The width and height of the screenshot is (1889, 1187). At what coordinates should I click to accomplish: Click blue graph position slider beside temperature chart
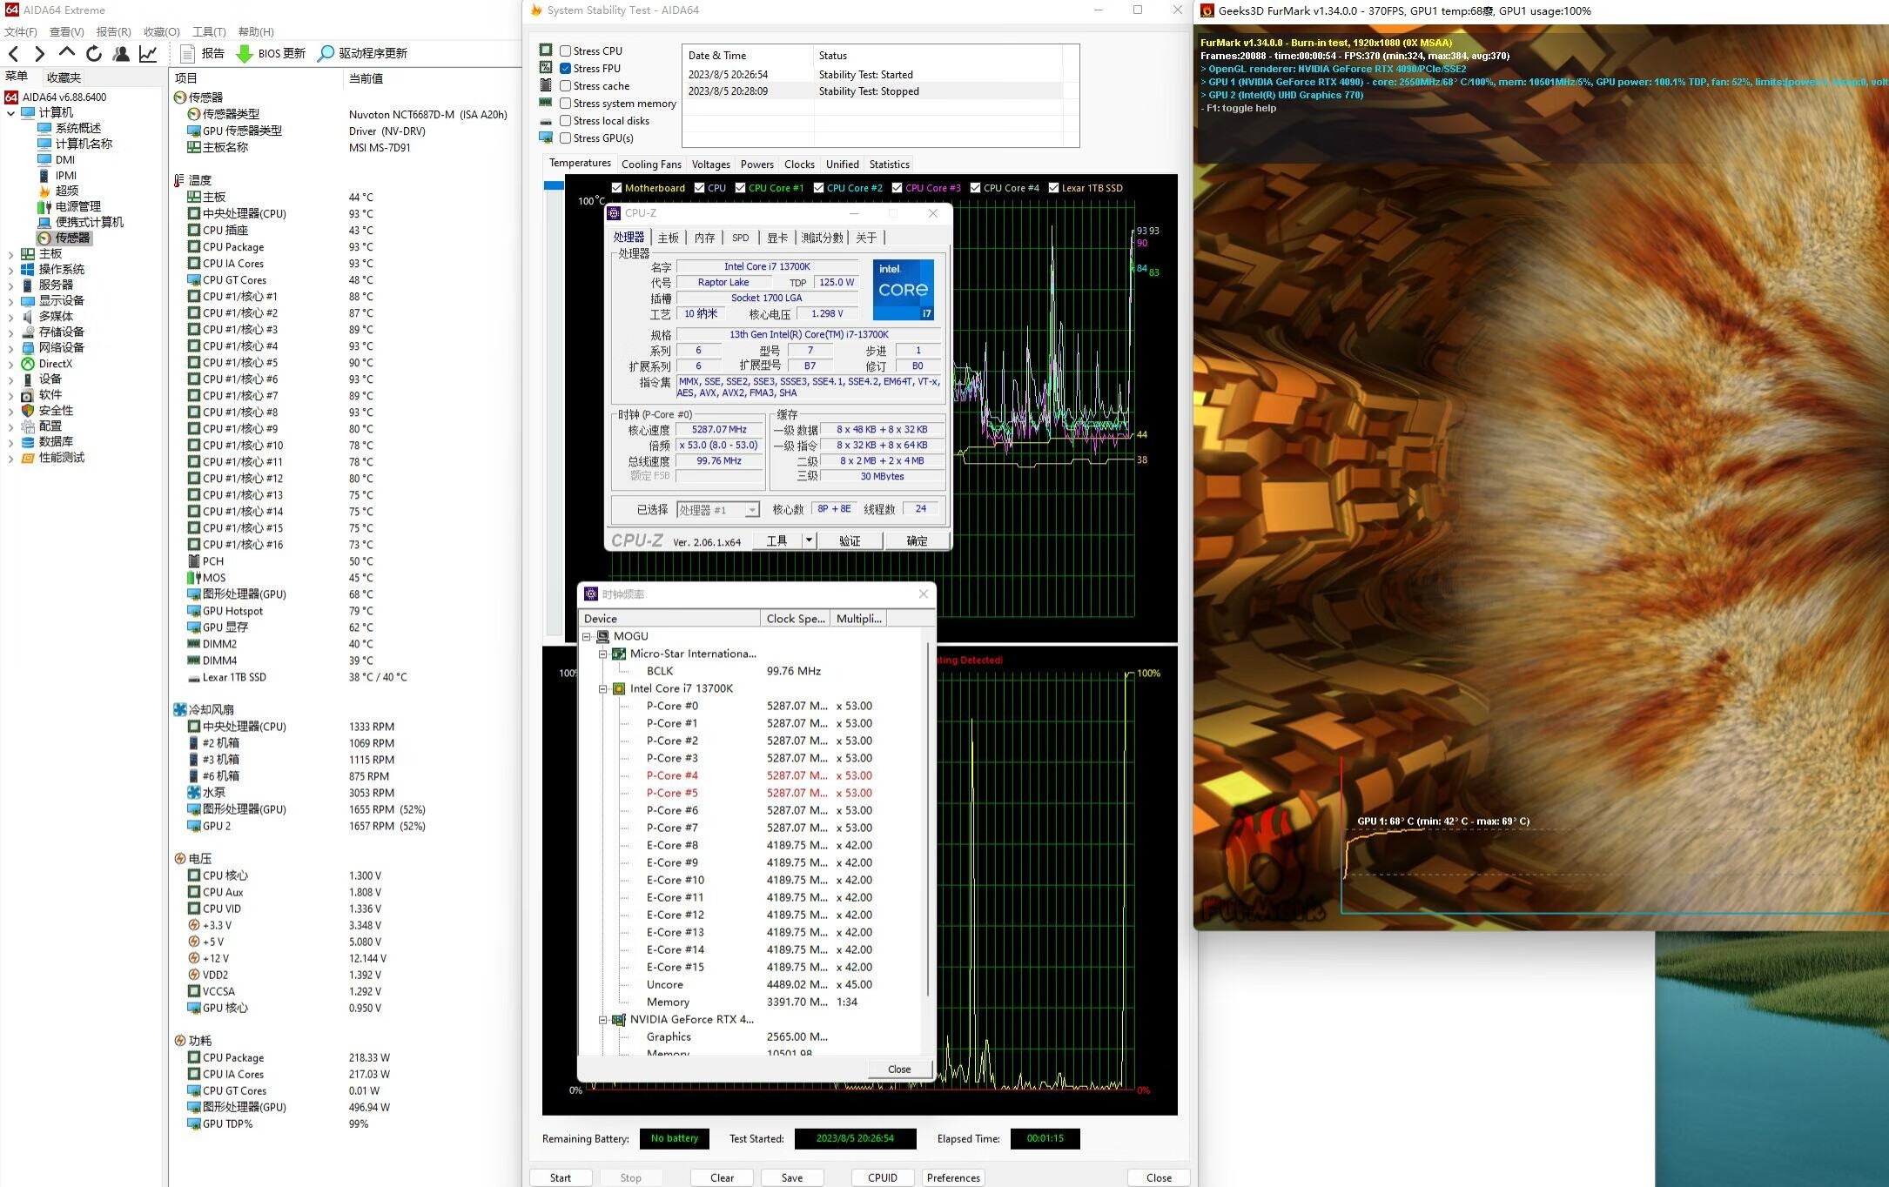[554, 185]
